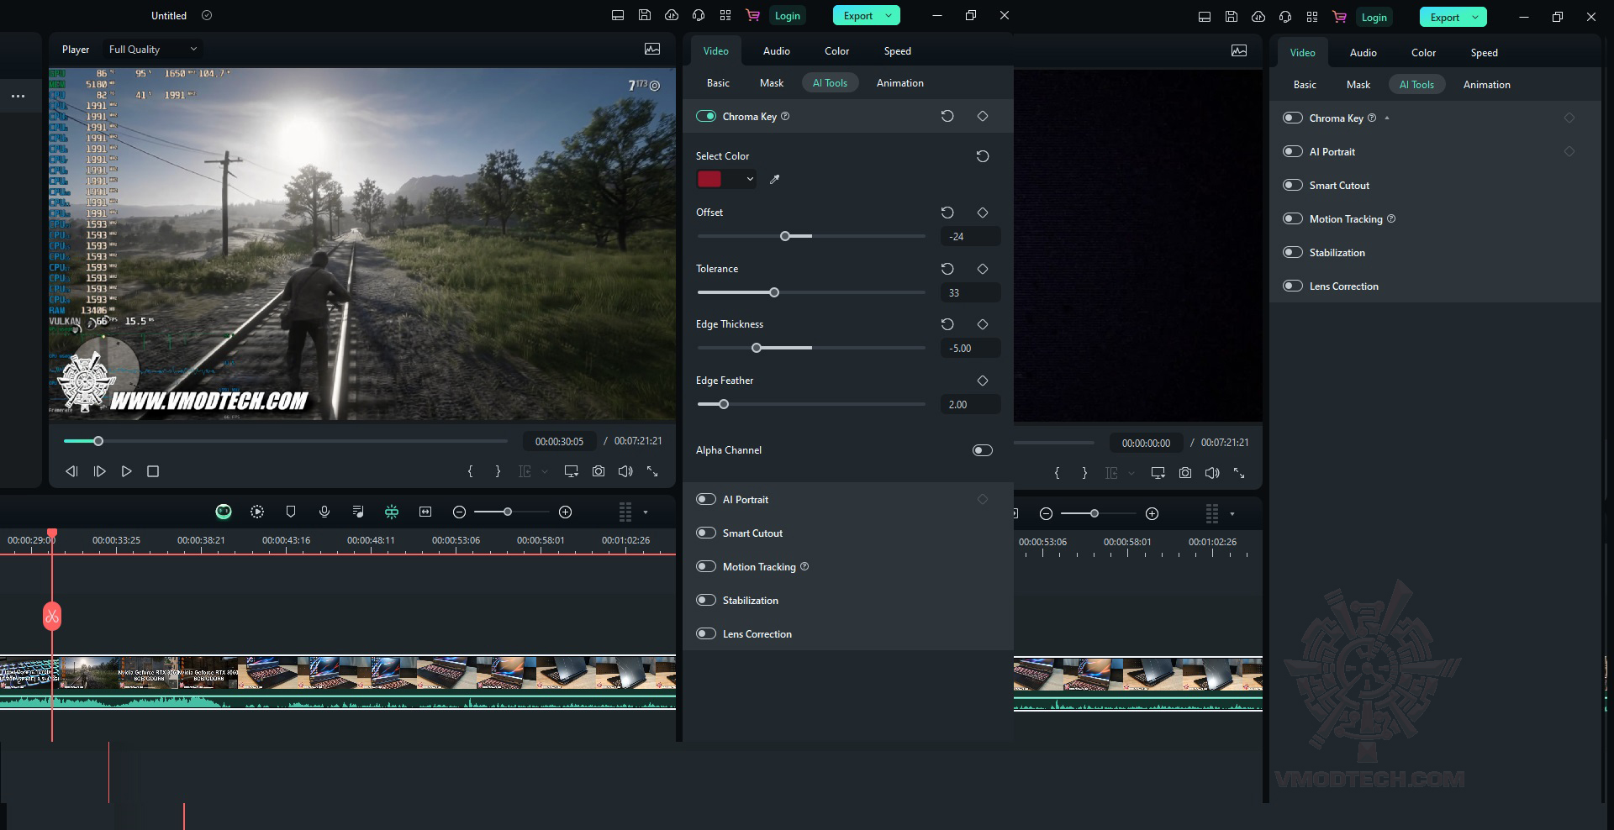Open the Basic sub-tab in the background window

pos(1305,84)
